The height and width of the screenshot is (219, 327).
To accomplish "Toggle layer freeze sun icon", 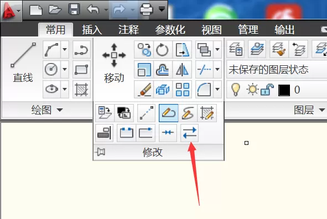I will click(252, 90).
